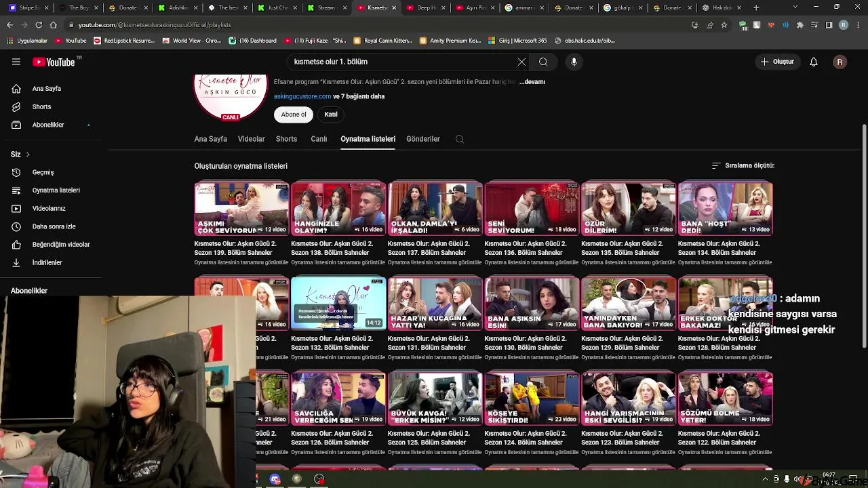Switch to the channel Shorts tab

point(286,139)
